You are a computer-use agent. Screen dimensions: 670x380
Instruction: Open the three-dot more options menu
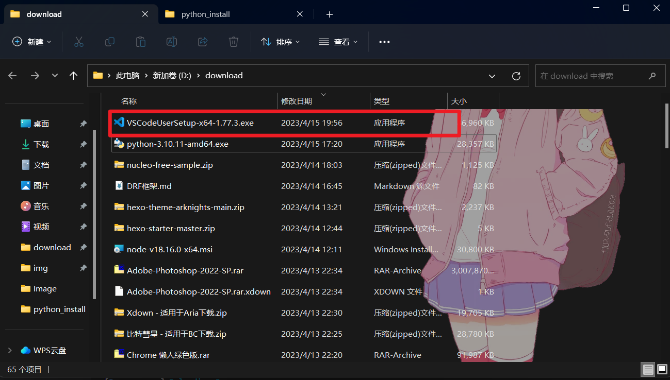click(x=384, y=42)
